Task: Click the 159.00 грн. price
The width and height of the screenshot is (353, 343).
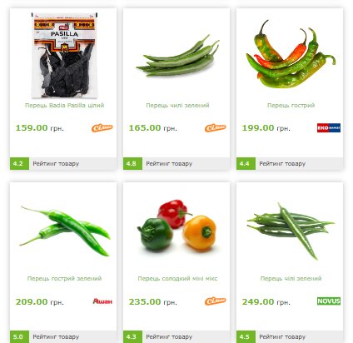Action: coord(39,128)
